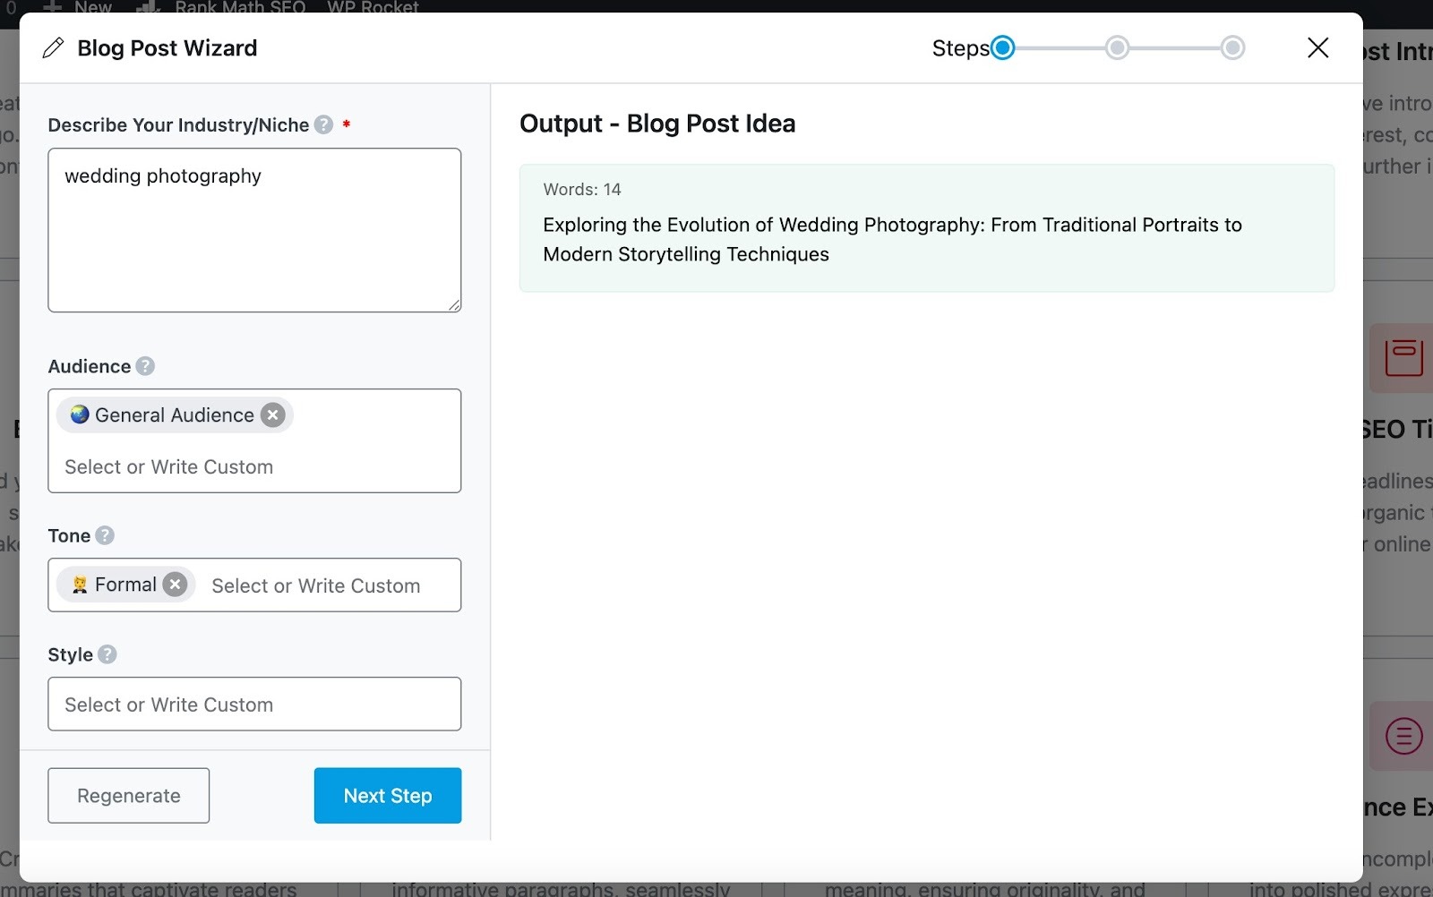
Task: Click the red SEO Title card icon
Action: (1402, 357)
